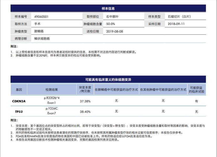Select the collection date 2018-09-11
This screenshot has height=157, width=217.
[x=176, y=24]
